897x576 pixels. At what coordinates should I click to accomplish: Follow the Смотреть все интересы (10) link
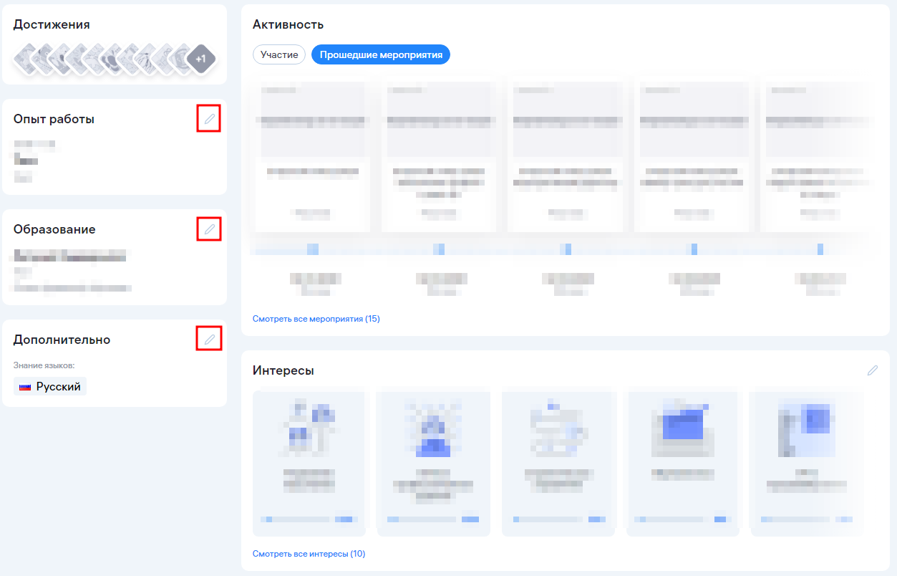pos(309,554)
